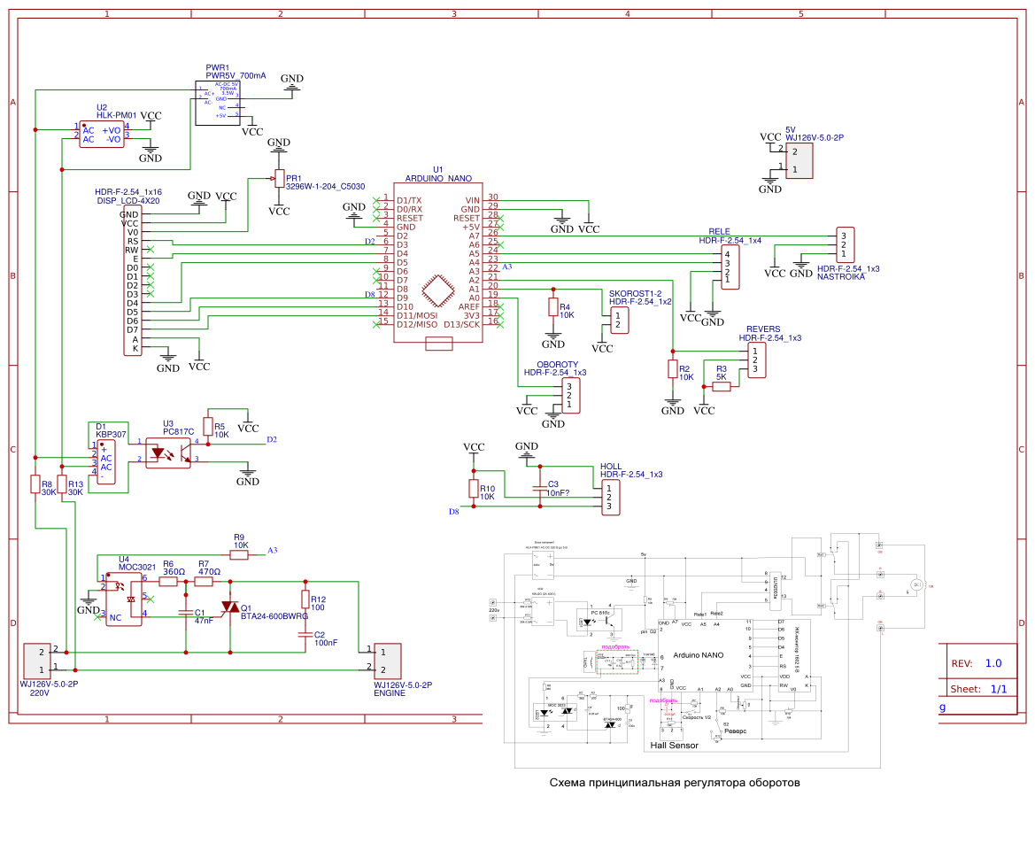This screenshot has height=843, width=1035.
Task: Select the 220V WJ126V-5.0-2P terminal
Action: coord(35,660)
